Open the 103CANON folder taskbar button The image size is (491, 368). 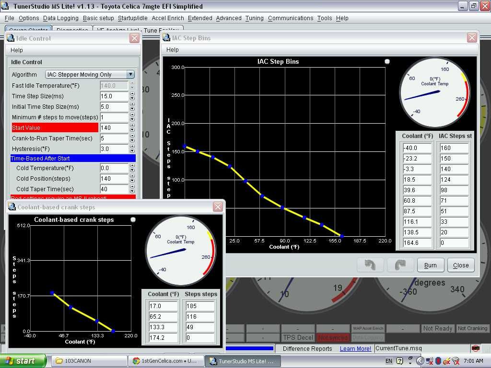pos(89,361)
